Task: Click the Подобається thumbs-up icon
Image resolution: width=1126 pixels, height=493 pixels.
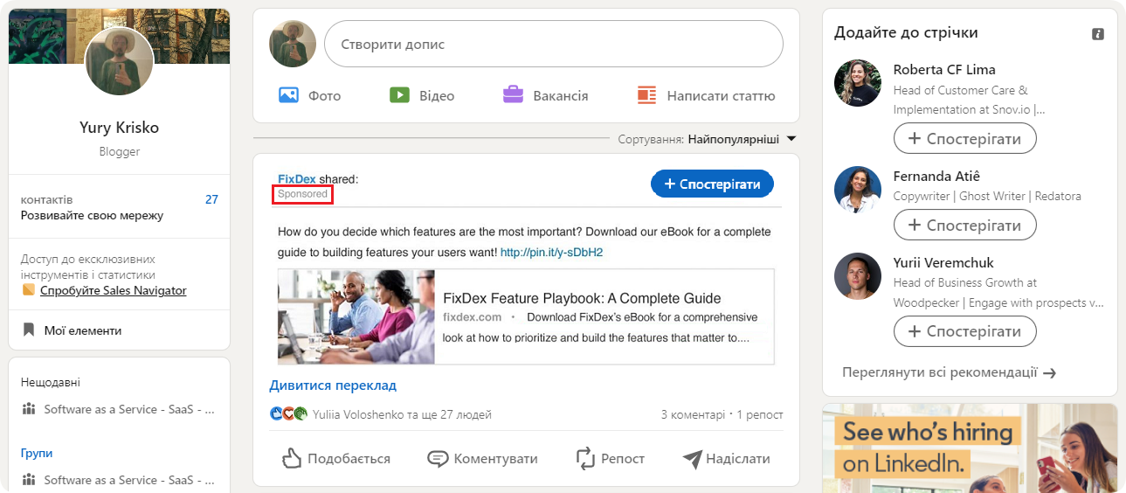Action: (x=292, y=458)
